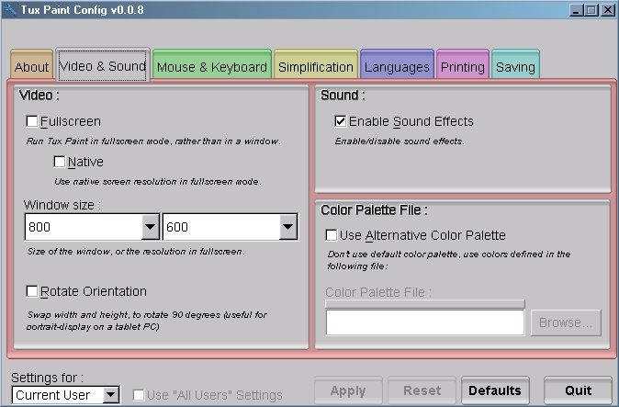Open the Mouse & Keyboard tab

tap(211, 67)
